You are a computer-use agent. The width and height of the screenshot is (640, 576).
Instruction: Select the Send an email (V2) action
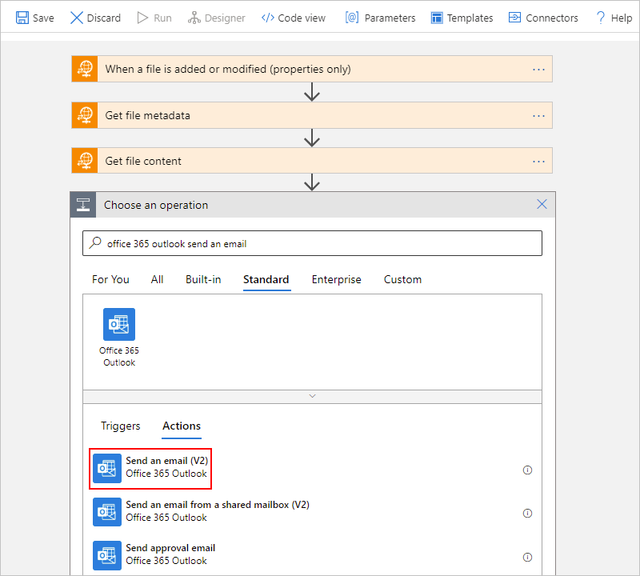(x=166, y=467)
